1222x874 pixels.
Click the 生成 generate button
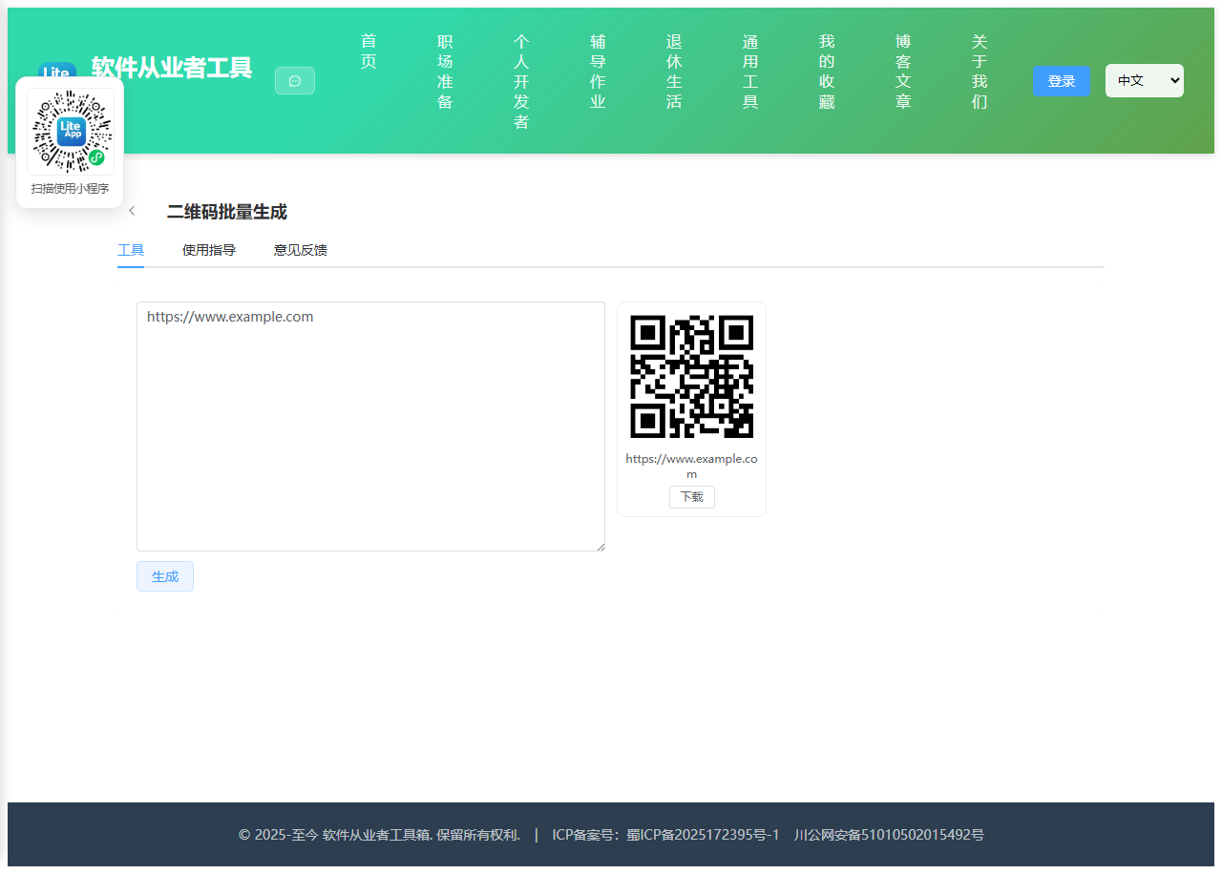click(x=165, y=576)
